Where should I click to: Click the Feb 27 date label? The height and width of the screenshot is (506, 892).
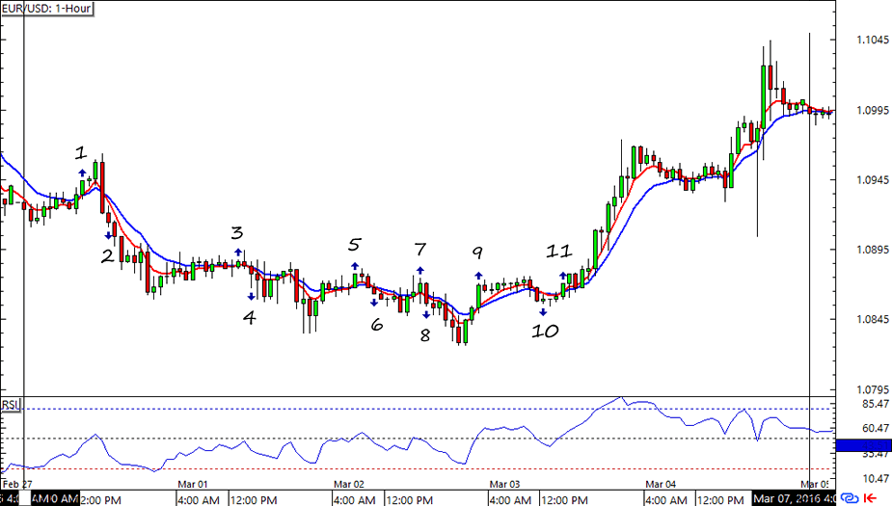(17, 484)
